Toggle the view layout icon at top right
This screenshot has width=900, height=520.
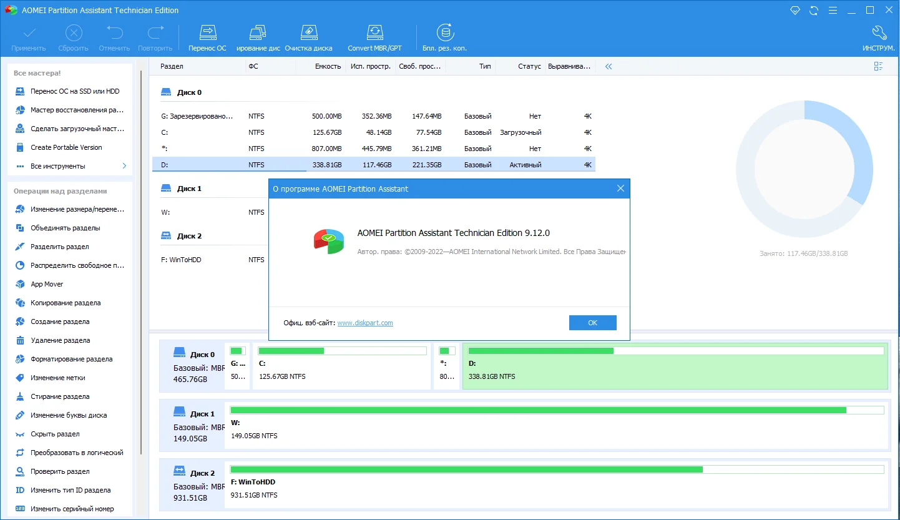coord(879,66)
